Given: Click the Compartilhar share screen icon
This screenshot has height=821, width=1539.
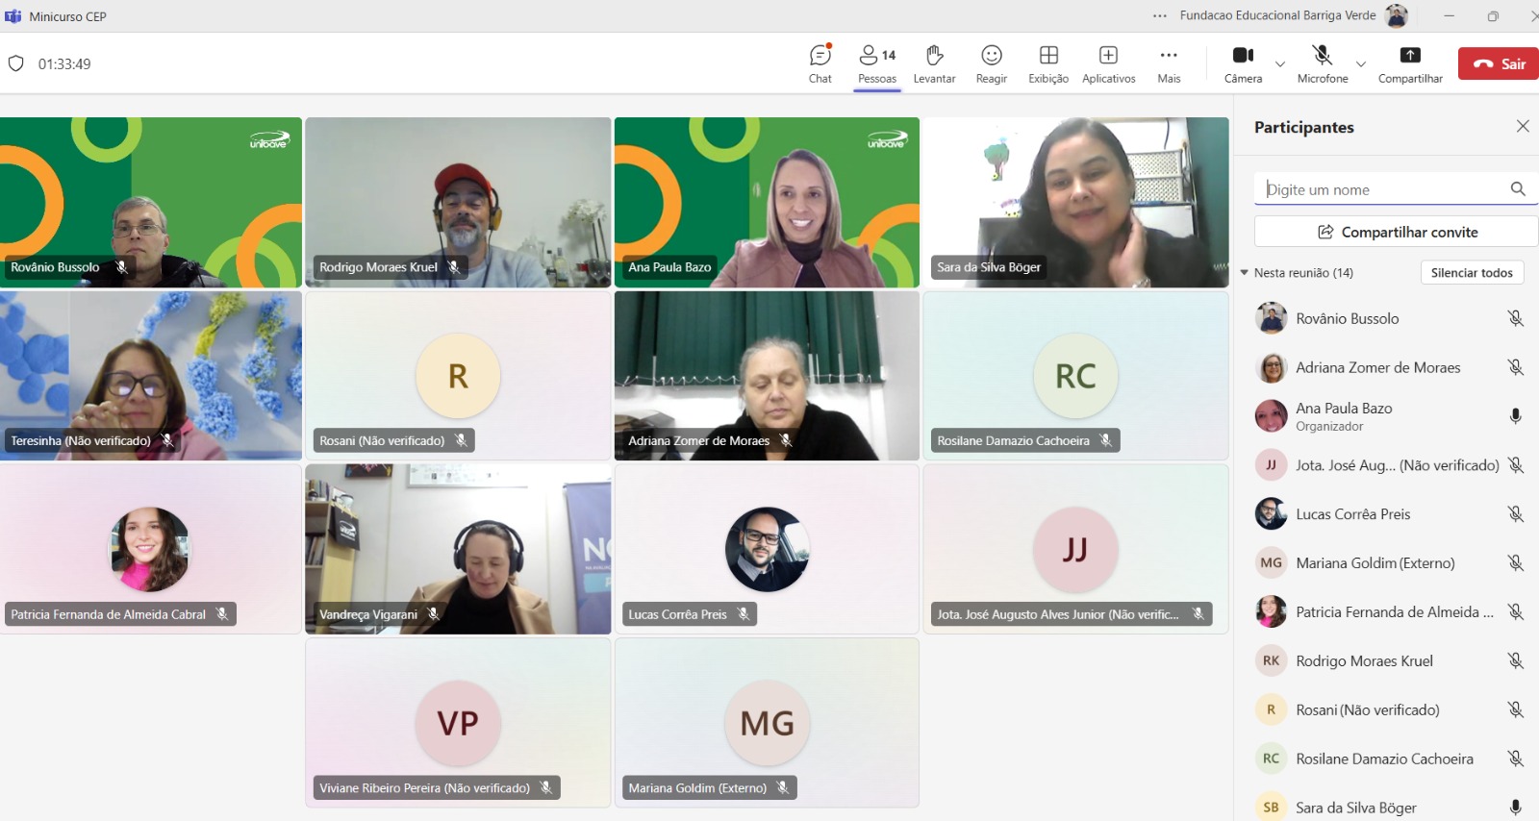Looking at the screenshot, I should [x=1409, y=56].
